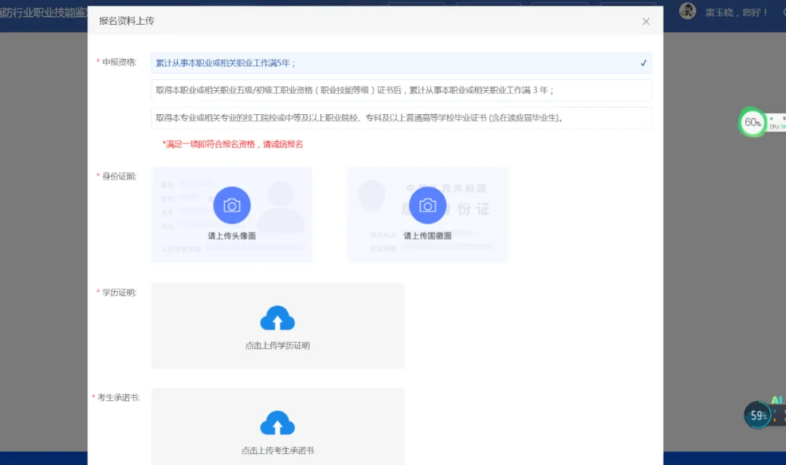Click the green 60% CPU monitor widget
Image resolution: width=786 pixels, height=465 pixels.
pyautogui.click(x=753, y=122)
